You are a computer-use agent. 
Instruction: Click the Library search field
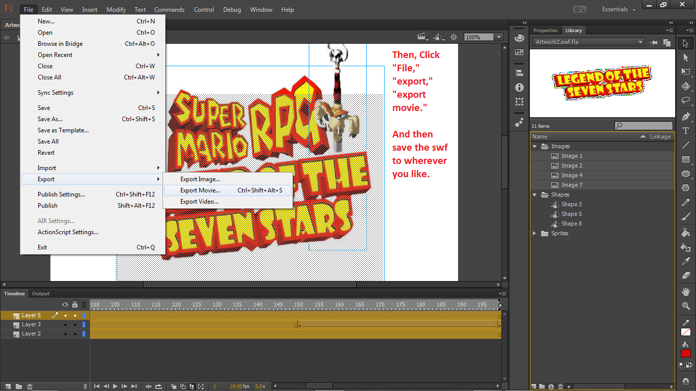[644, 126]
